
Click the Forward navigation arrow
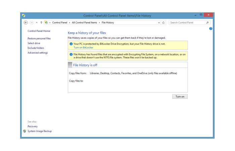pyautogui.click(x=31, y=22)
